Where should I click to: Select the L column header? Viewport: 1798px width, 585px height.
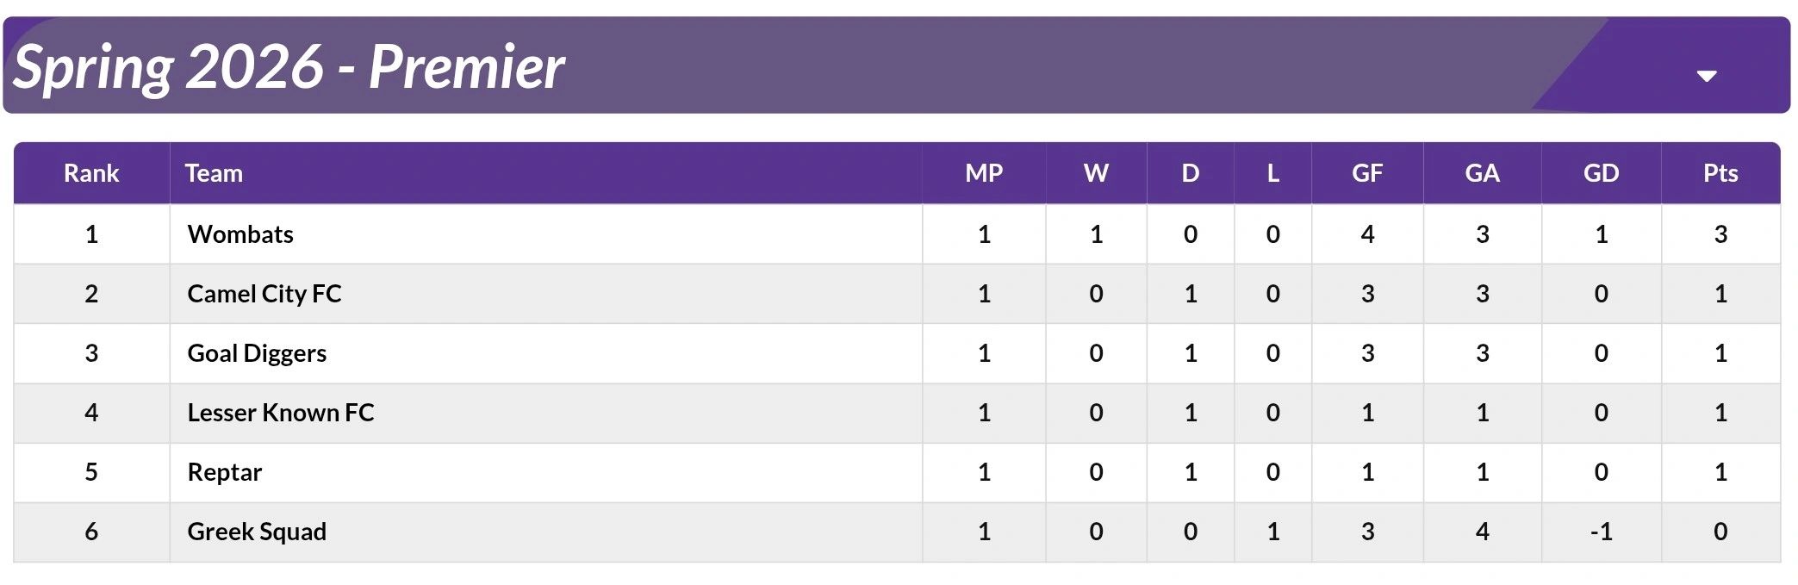point(1272,173)
